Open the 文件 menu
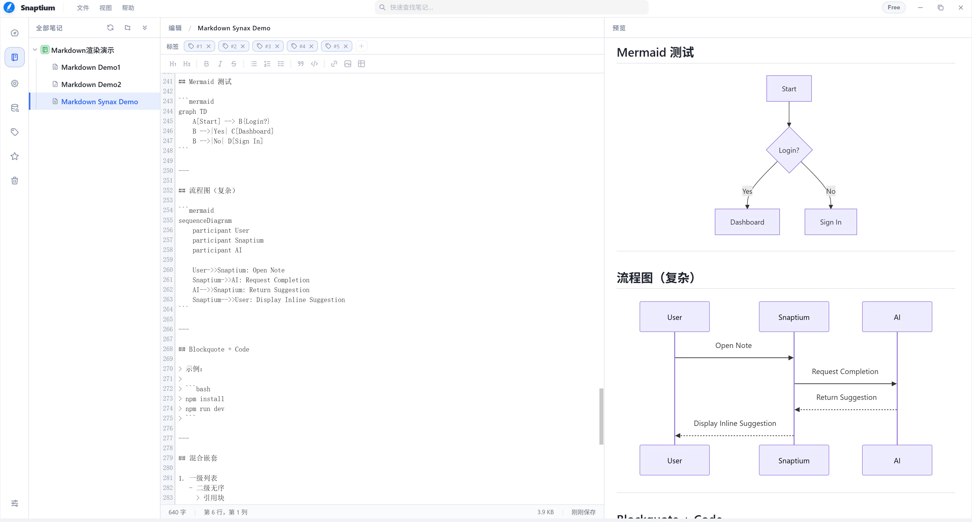Image resolution: width=972 pixels, height=522 pixels. [83, 8]
